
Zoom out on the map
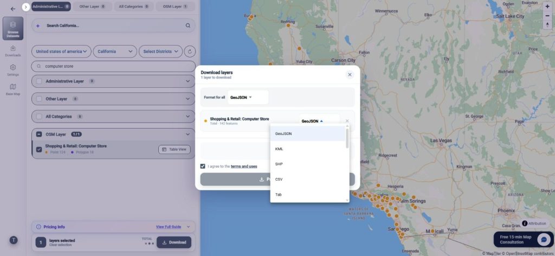pyautogui.click(x=547, y=16)
